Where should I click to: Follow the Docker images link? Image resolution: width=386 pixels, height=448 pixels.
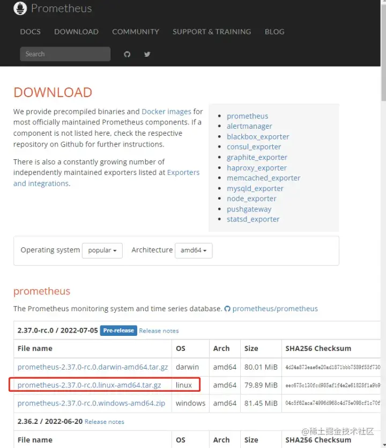tap(166, 112)
